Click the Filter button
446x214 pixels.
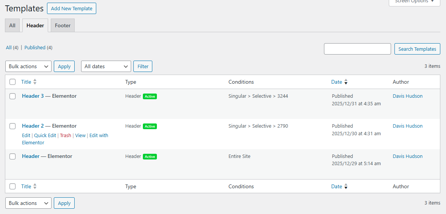[x=143, y=66]
